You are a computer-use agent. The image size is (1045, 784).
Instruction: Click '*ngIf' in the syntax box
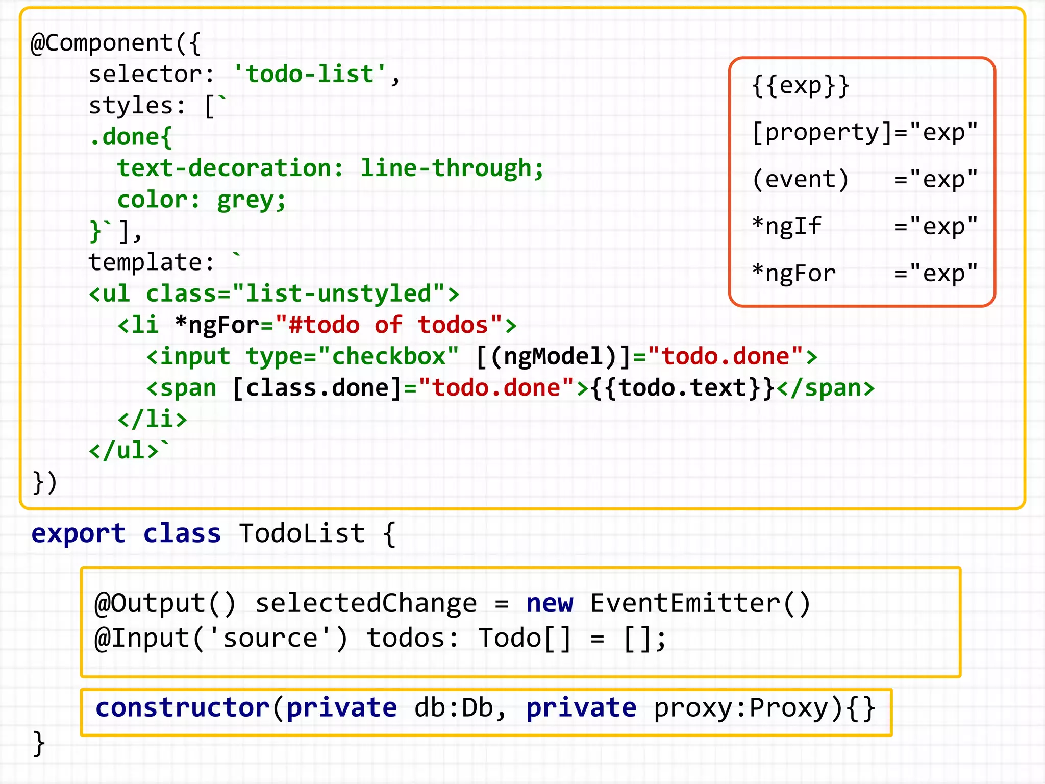click(787, 226)
